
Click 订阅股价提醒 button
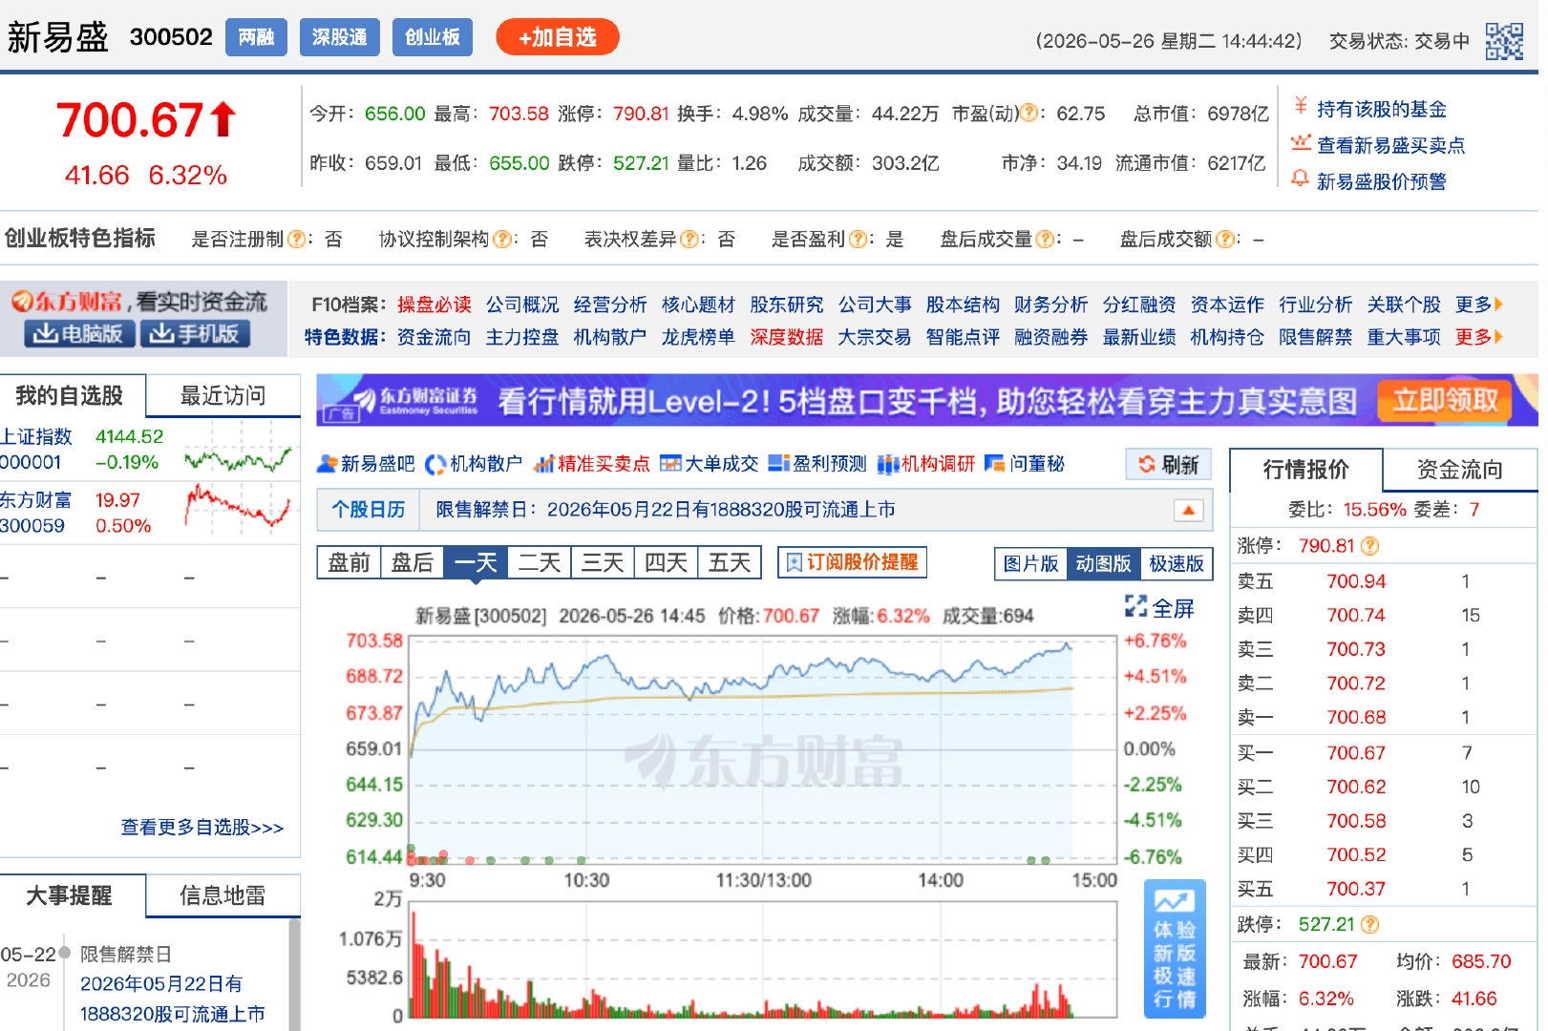click(853, 562)
